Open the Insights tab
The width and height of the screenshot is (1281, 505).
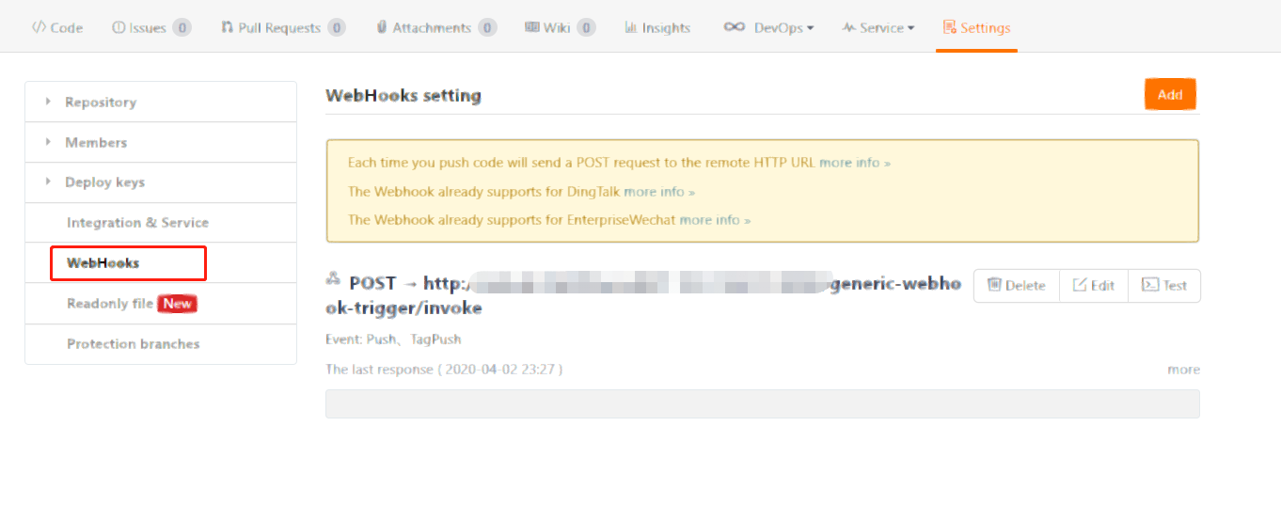click(x=657, y=27)
